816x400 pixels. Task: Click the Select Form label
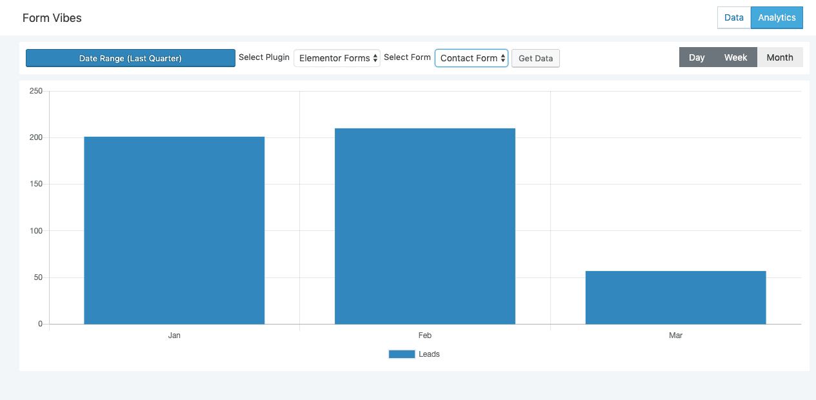[x=407, y=57]
